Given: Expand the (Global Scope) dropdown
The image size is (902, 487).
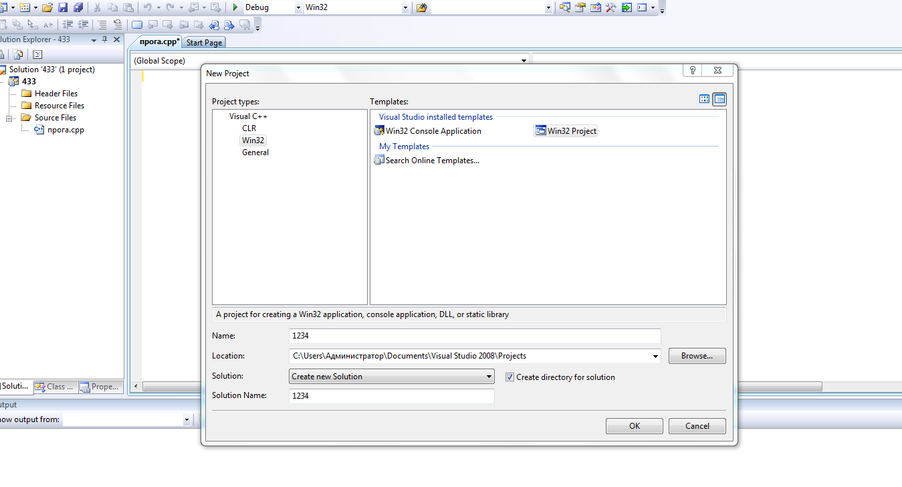Looking at the screenshot, I should (x=524, y=60).
